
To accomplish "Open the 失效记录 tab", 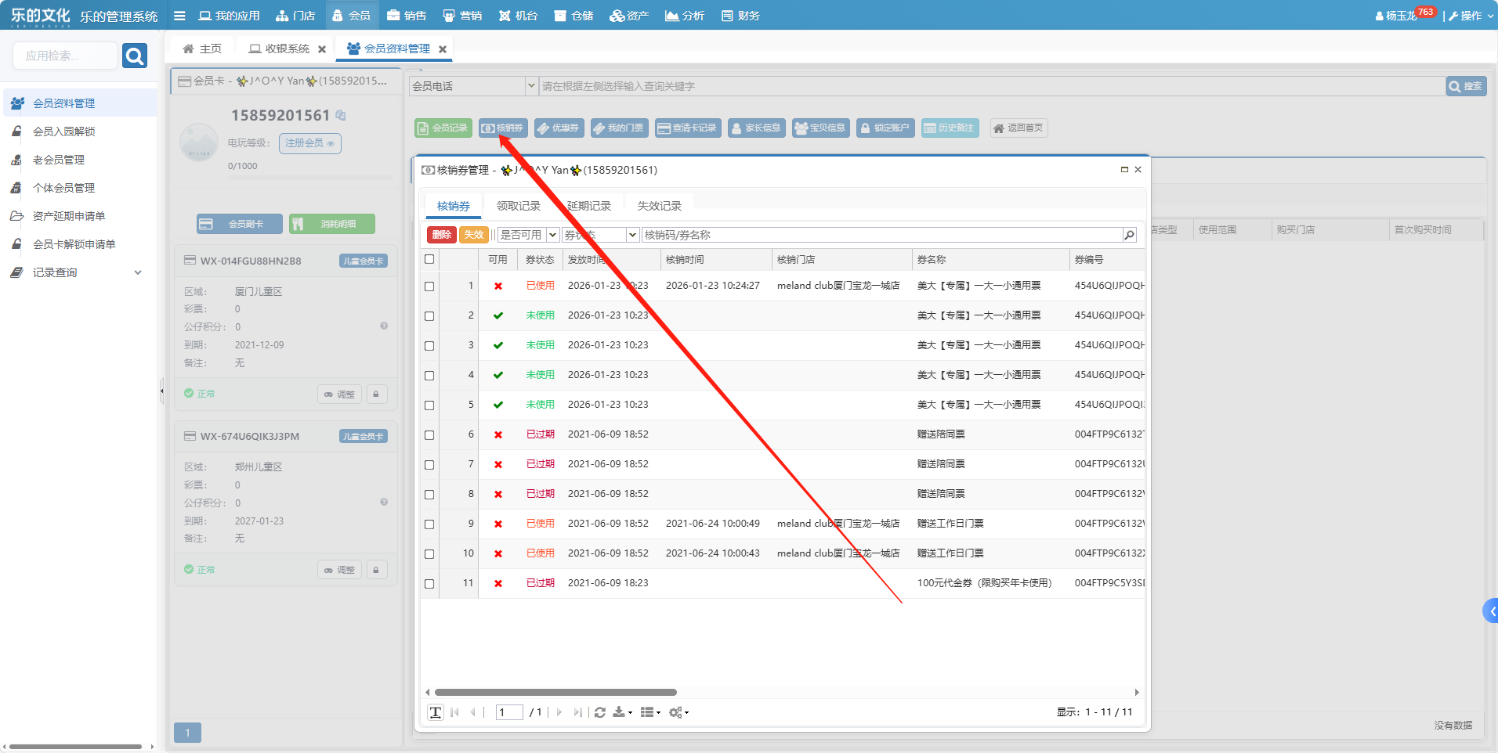I will (659, 206).
